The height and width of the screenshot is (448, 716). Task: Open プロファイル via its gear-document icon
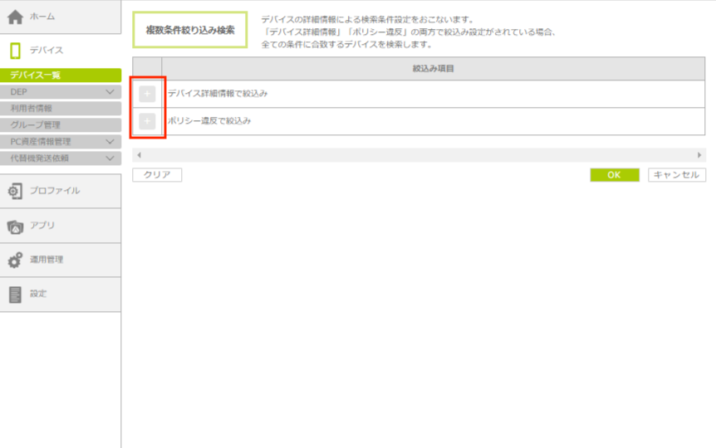pos(15,191)
